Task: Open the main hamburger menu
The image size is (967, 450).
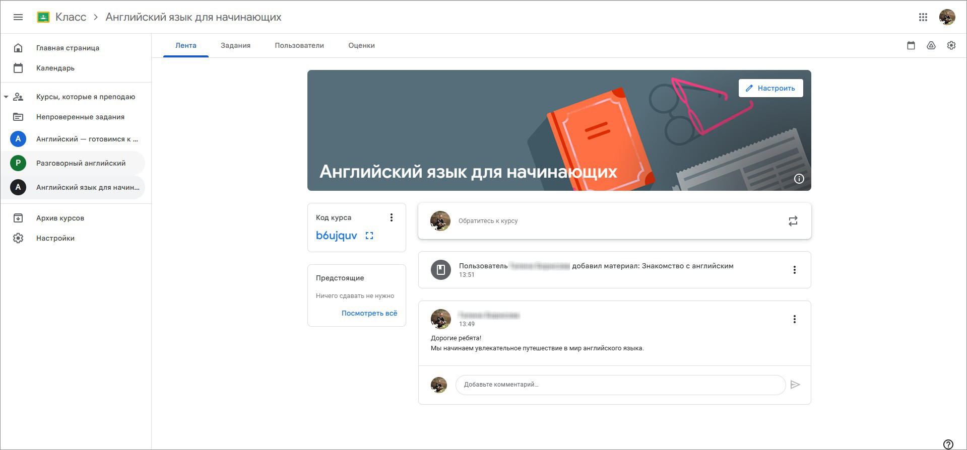Action: click(x=18, y=17)
